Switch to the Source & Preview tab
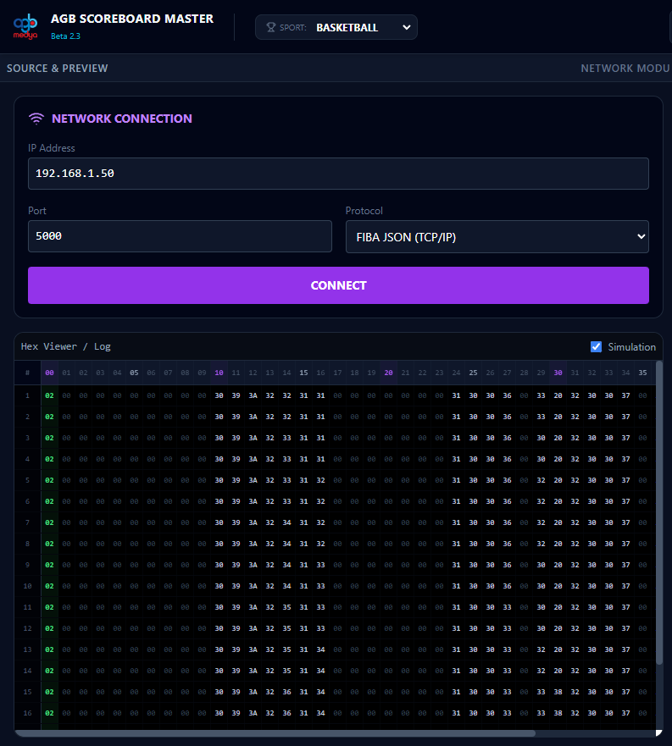Image resolution: width=672 pixels, height=746 pixels. pyautogui.click(x=58, y=68)
